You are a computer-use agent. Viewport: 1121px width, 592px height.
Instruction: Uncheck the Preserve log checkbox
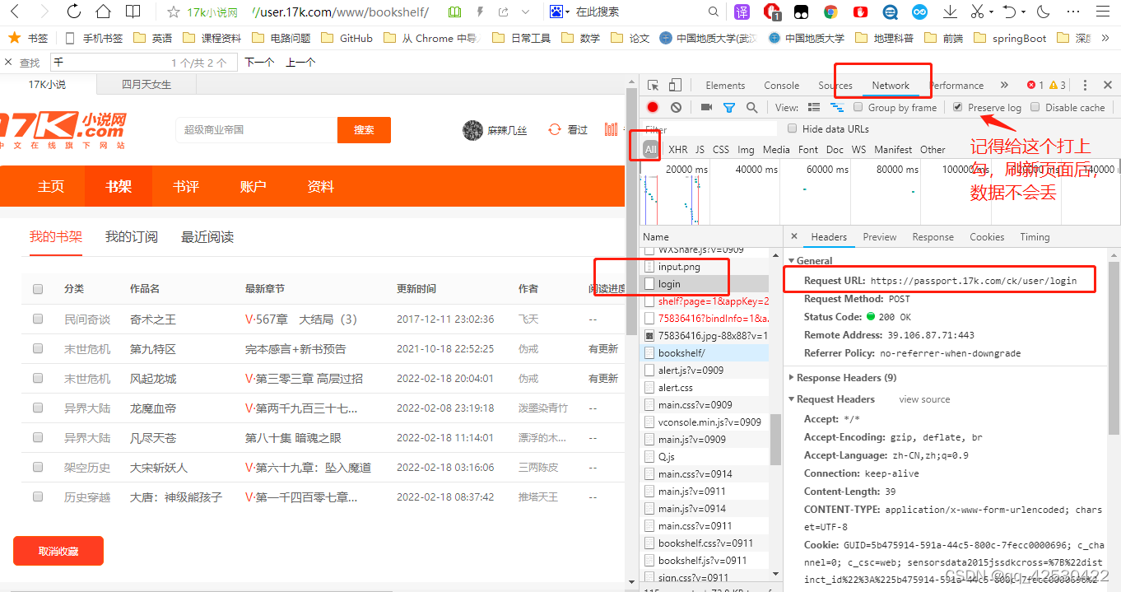(957, 107)
